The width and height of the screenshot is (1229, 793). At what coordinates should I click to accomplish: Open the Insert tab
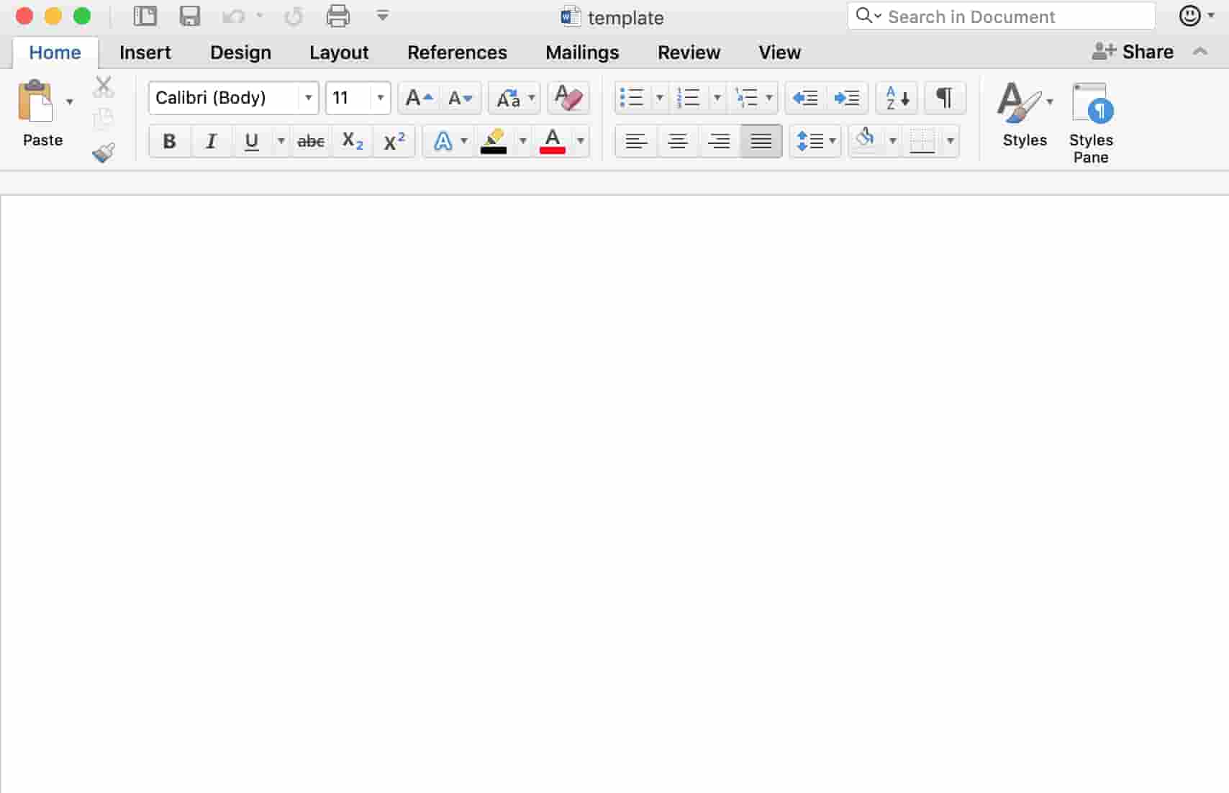145,53
